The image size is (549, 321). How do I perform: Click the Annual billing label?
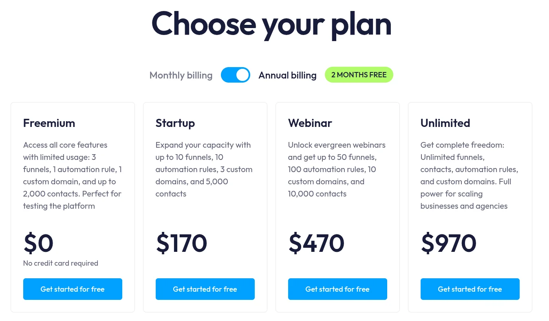[287, 75]
